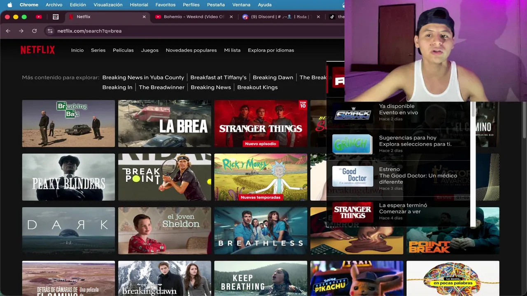The image size is (527, 296).
Task: Open the Chrome app menu
Action: 29,5
